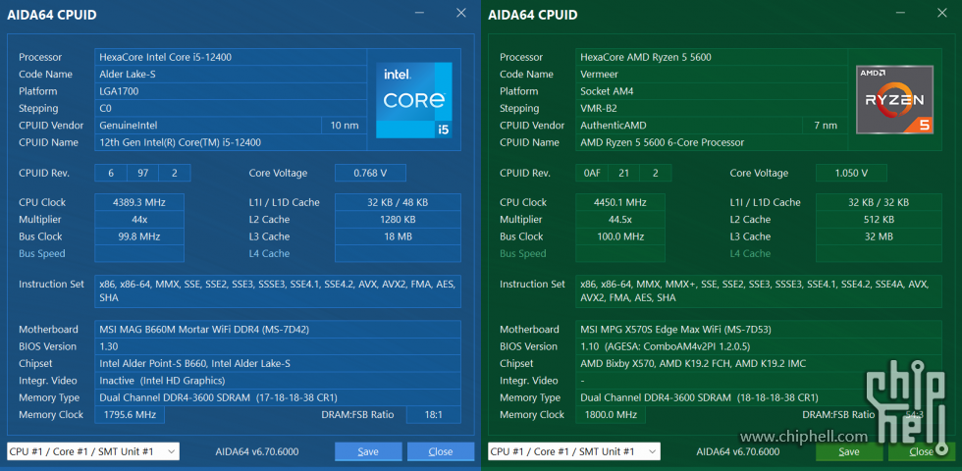Open the CPU core selector in Intel window

[x=93, y=451]
